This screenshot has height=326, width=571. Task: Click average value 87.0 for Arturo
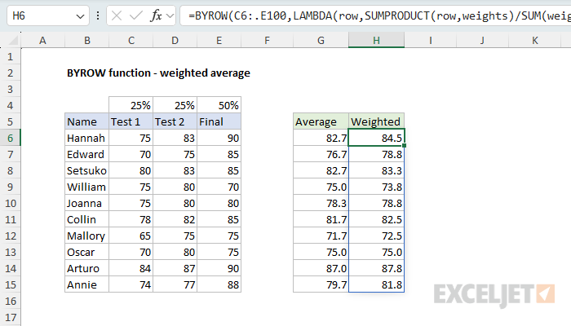[321, 268]
